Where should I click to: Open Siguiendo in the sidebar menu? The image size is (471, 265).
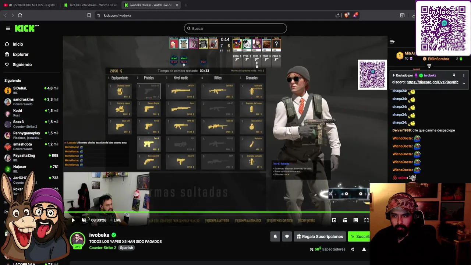pyautogui.click(x=22, y=64)
